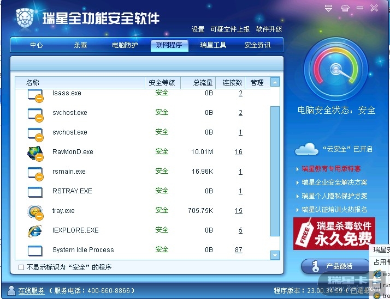Open 瑞星个人隐私保护方案 link

[x=334, y=196]
